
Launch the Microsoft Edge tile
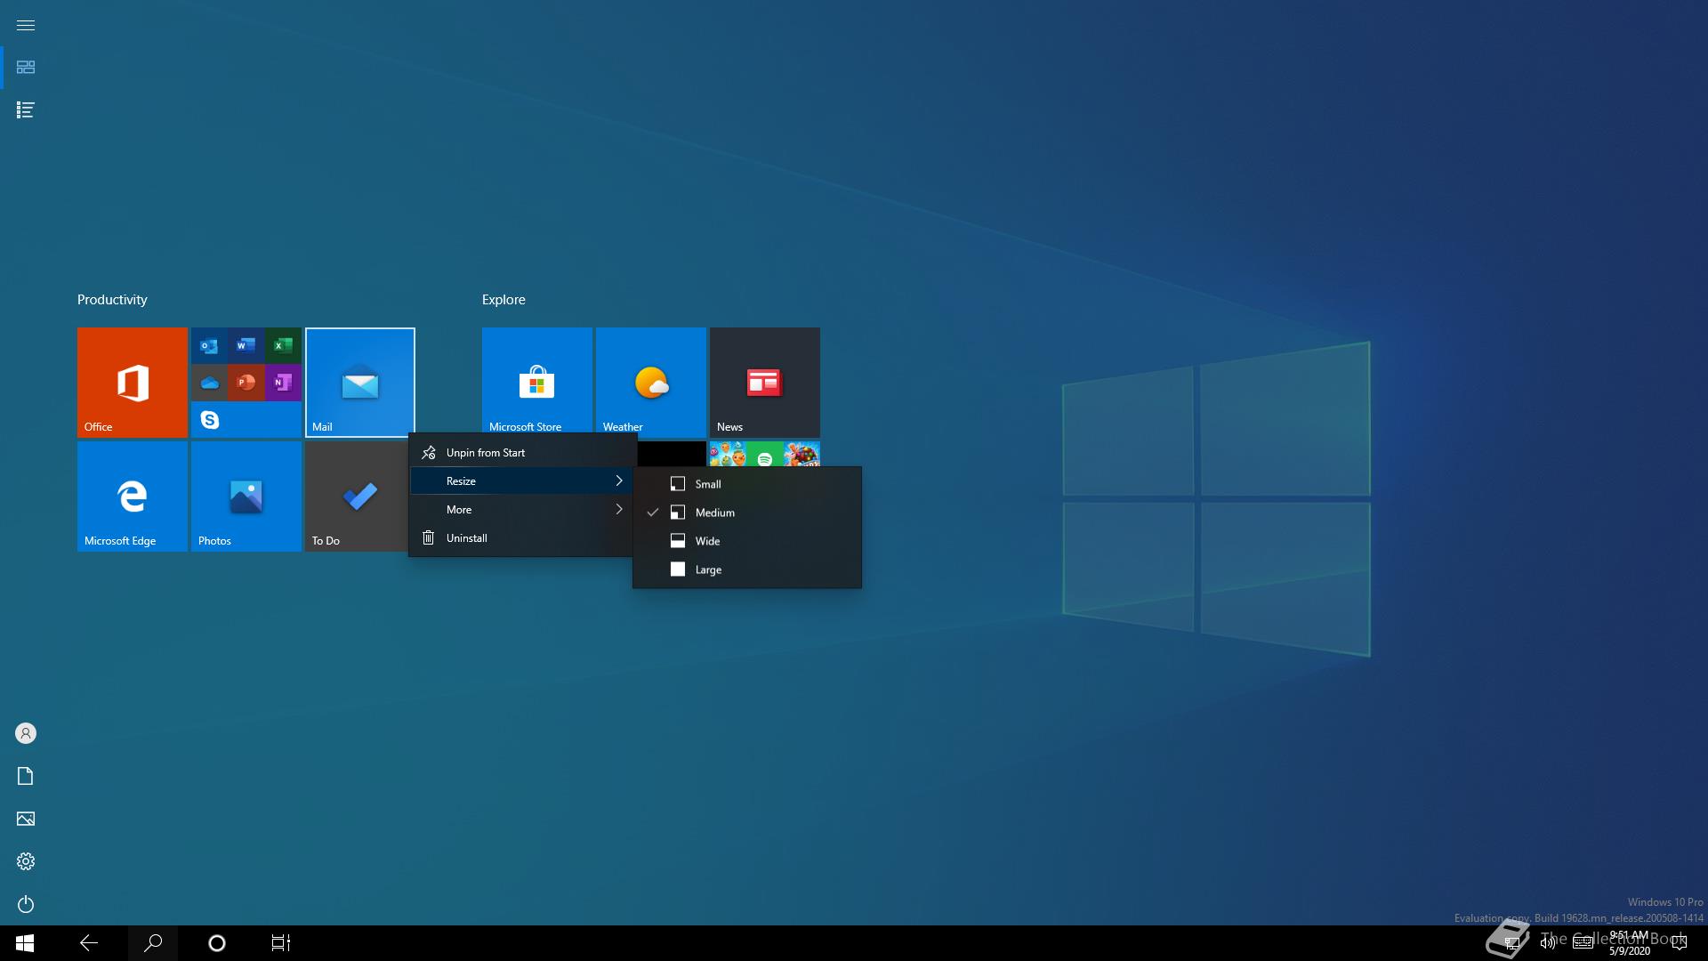[133, 497]
